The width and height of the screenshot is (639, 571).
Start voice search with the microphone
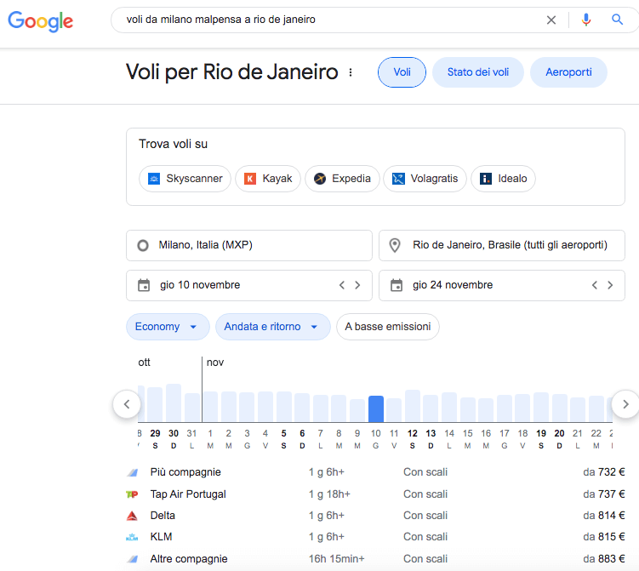(585, 20)
